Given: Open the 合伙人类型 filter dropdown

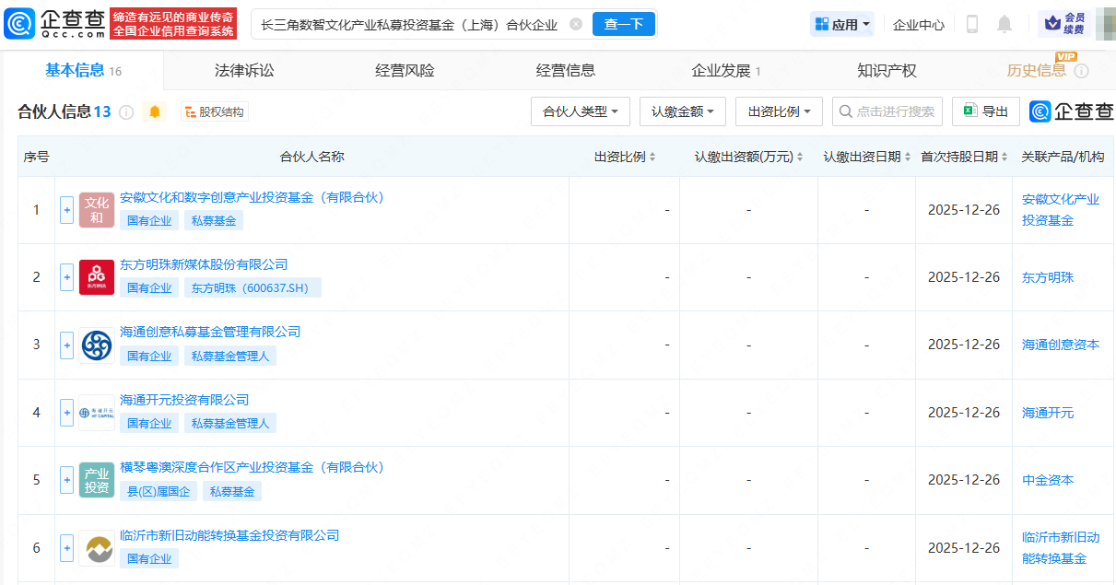Looking at the screenshot, I should pyautogui.click(x=580, y=111).
